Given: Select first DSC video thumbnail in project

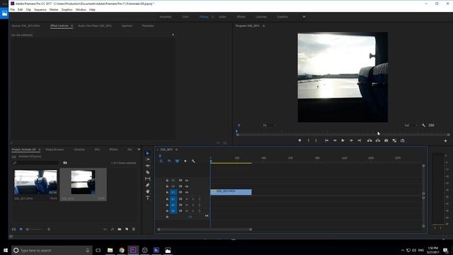Looking at the screenshot, I should pos(36,182).
